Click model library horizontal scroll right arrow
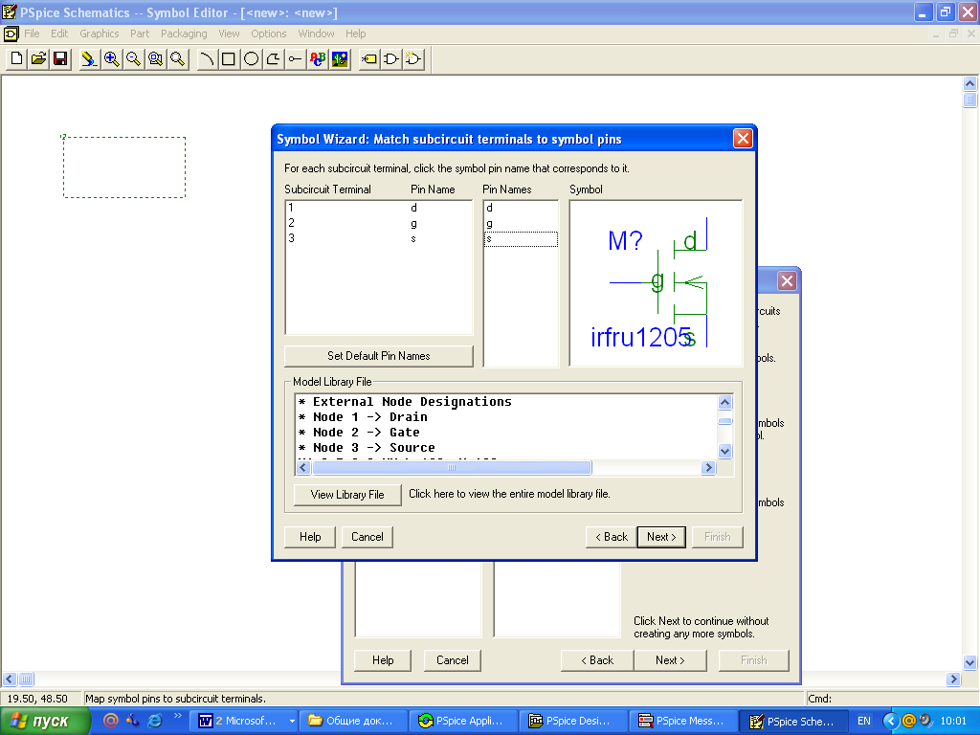Image resolution: width=980 pixels, height=735 pixels. coord(708,467)
